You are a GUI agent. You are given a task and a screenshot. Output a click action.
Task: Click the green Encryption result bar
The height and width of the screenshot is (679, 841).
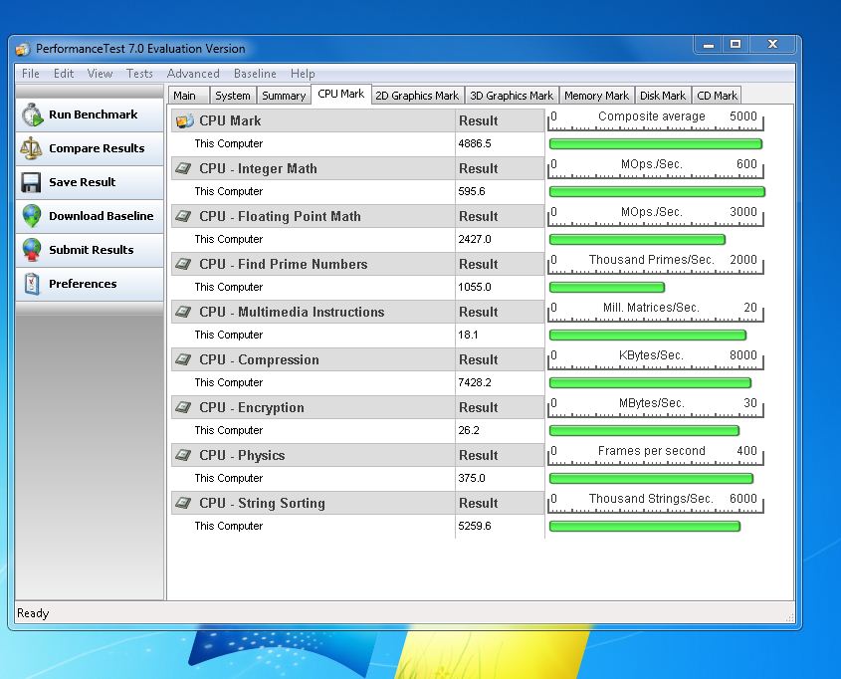[645, 430]
